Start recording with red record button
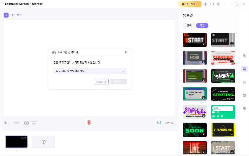249x156 pixels. tap(89, 122)
